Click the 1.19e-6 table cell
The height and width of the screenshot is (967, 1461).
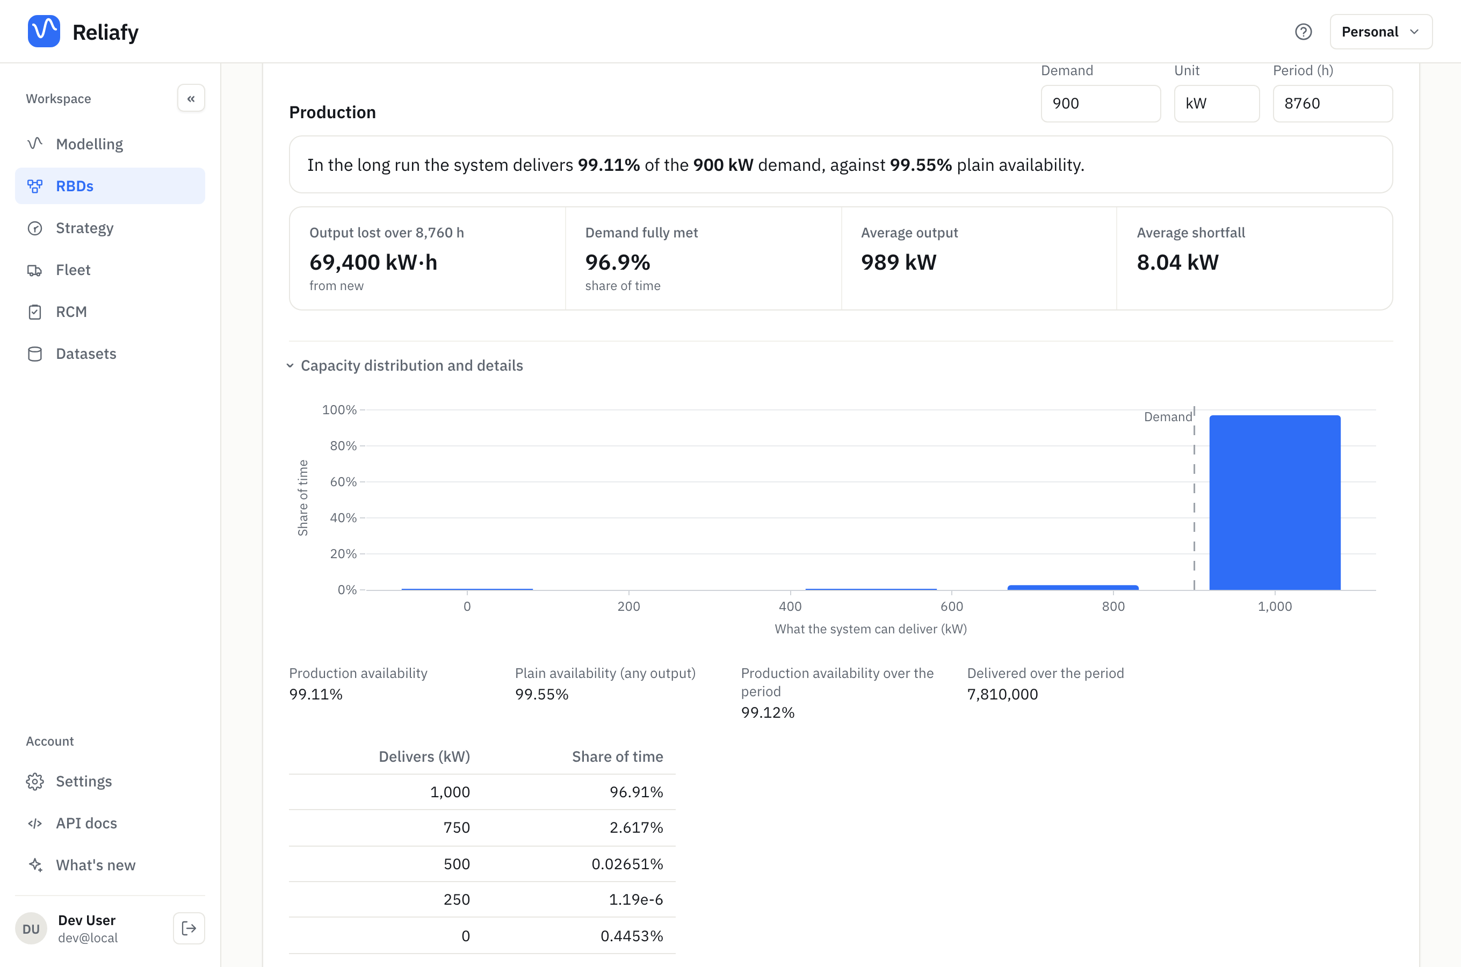point(635,900)
